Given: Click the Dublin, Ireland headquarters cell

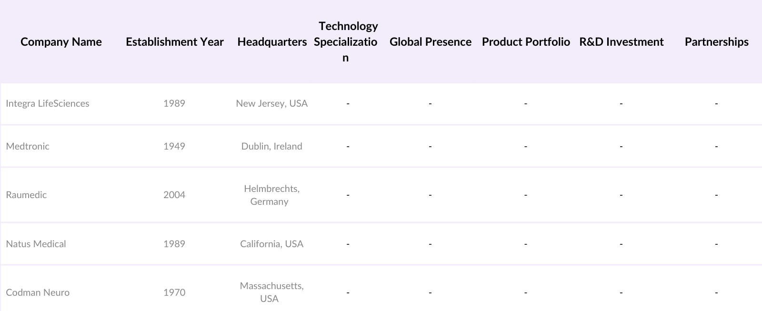Looking at the screenshot, I should click(x=271, y=146).
